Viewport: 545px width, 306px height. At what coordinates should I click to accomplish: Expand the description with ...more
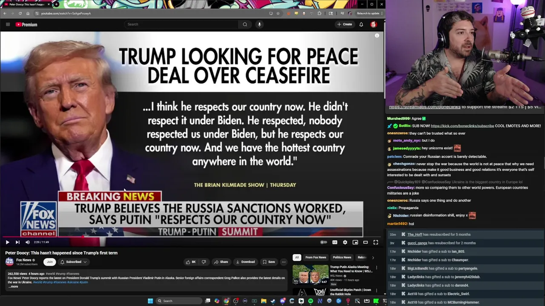13,286
